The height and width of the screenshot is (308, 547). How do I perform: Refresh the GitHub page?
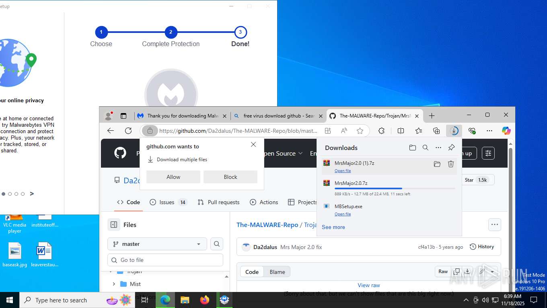(128, 131)
